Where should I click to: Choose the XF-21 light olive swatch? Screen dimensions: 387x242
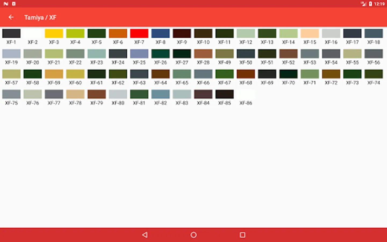pyautogui.click(x=54, y=54)
